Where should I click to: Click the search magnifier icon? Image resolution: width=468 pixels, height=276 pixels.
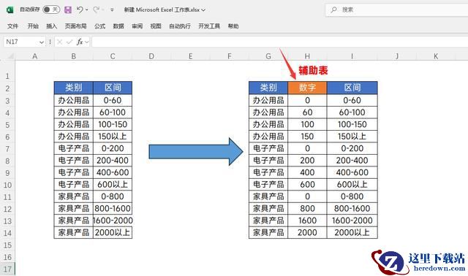(x=333, y=9)
